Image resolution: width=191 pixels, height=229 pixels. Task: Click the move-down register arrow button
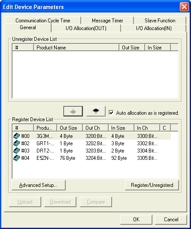pyautogui.click(x=96, y=111)
